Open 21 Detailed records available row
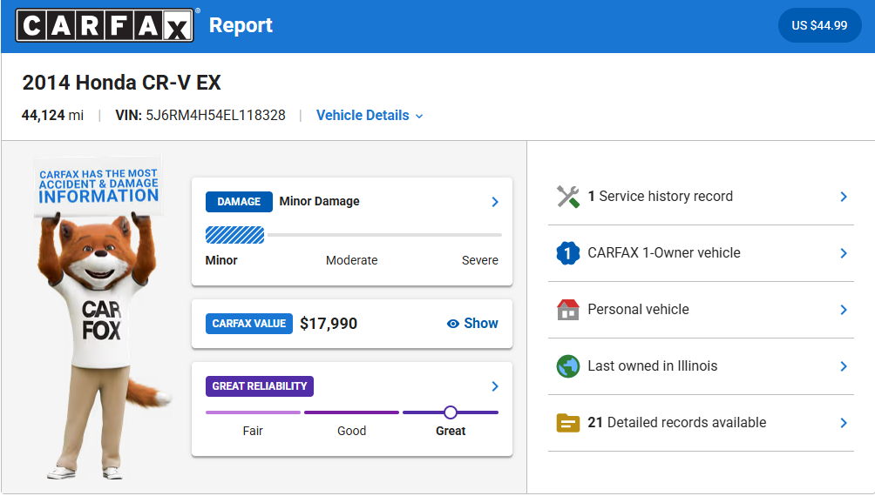Viewport: 875px width, 496px height. tap(676, 423)
